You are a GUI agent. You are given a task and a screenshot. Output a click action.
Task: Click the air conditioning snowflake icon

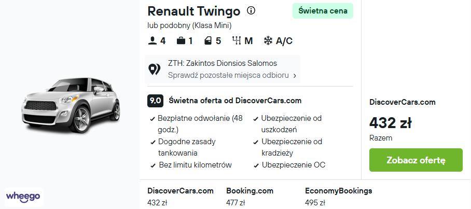268,40
